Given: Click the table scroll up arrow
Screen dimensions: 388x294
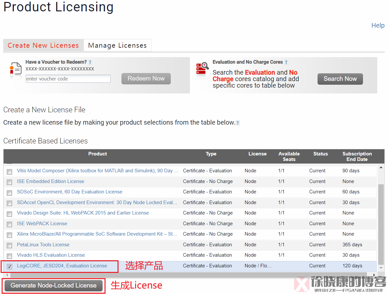Looking at the screenshot, I should 381,167.
